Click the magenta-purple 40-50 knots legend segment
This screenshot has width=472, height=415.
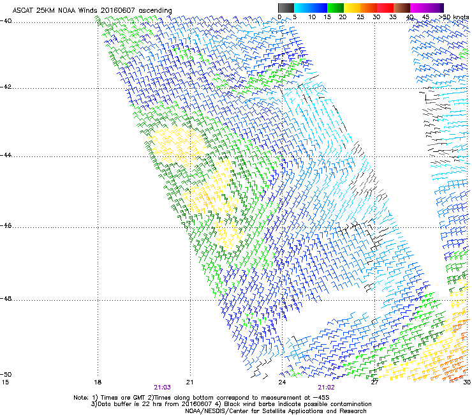click(x=427, y=8)
